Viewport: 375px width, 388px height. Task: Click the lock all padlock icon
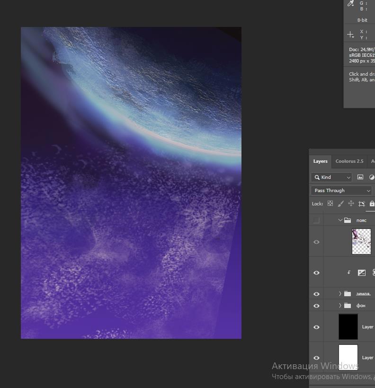pyautogui.click(x=372, y=203)
